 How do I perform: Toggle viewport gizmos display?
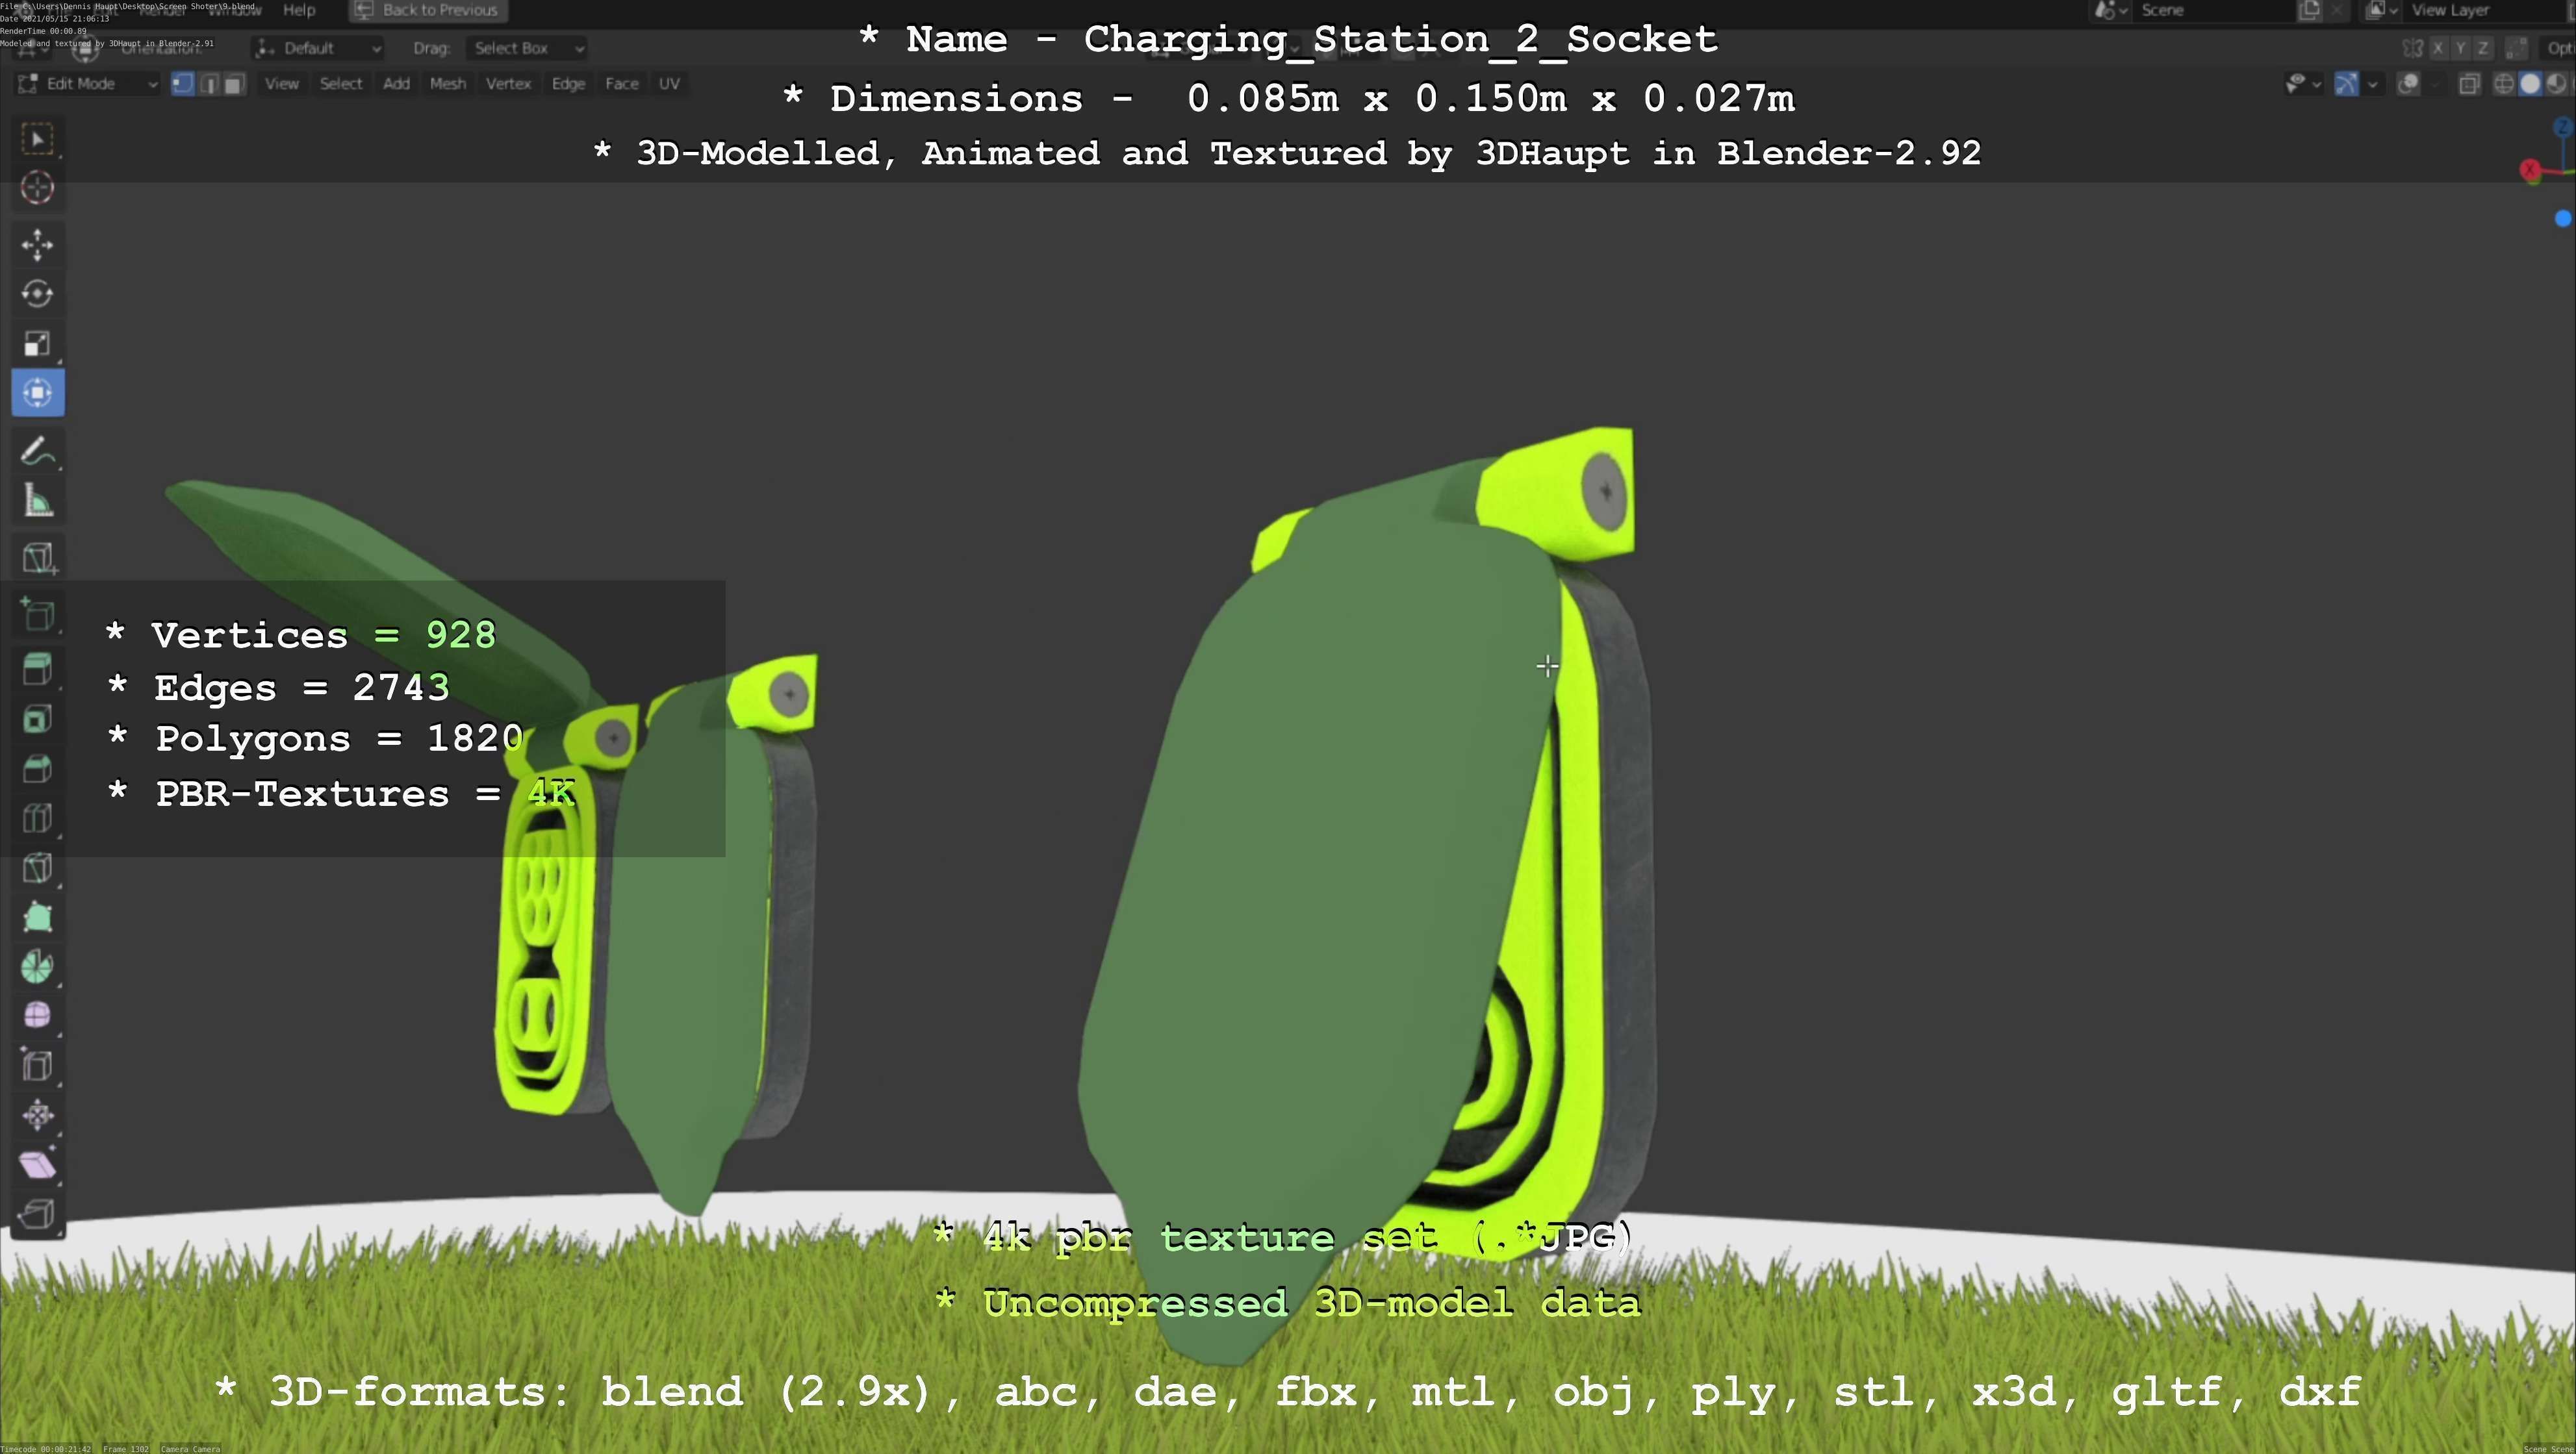point(2346,84)
